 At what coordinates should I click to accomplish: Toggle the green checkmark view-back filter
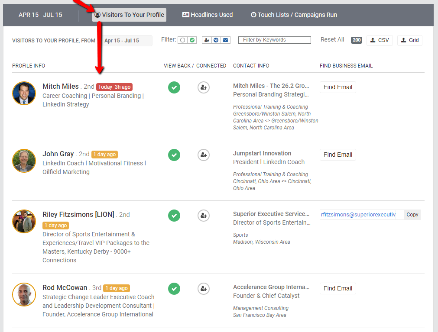tap(192, 40)
